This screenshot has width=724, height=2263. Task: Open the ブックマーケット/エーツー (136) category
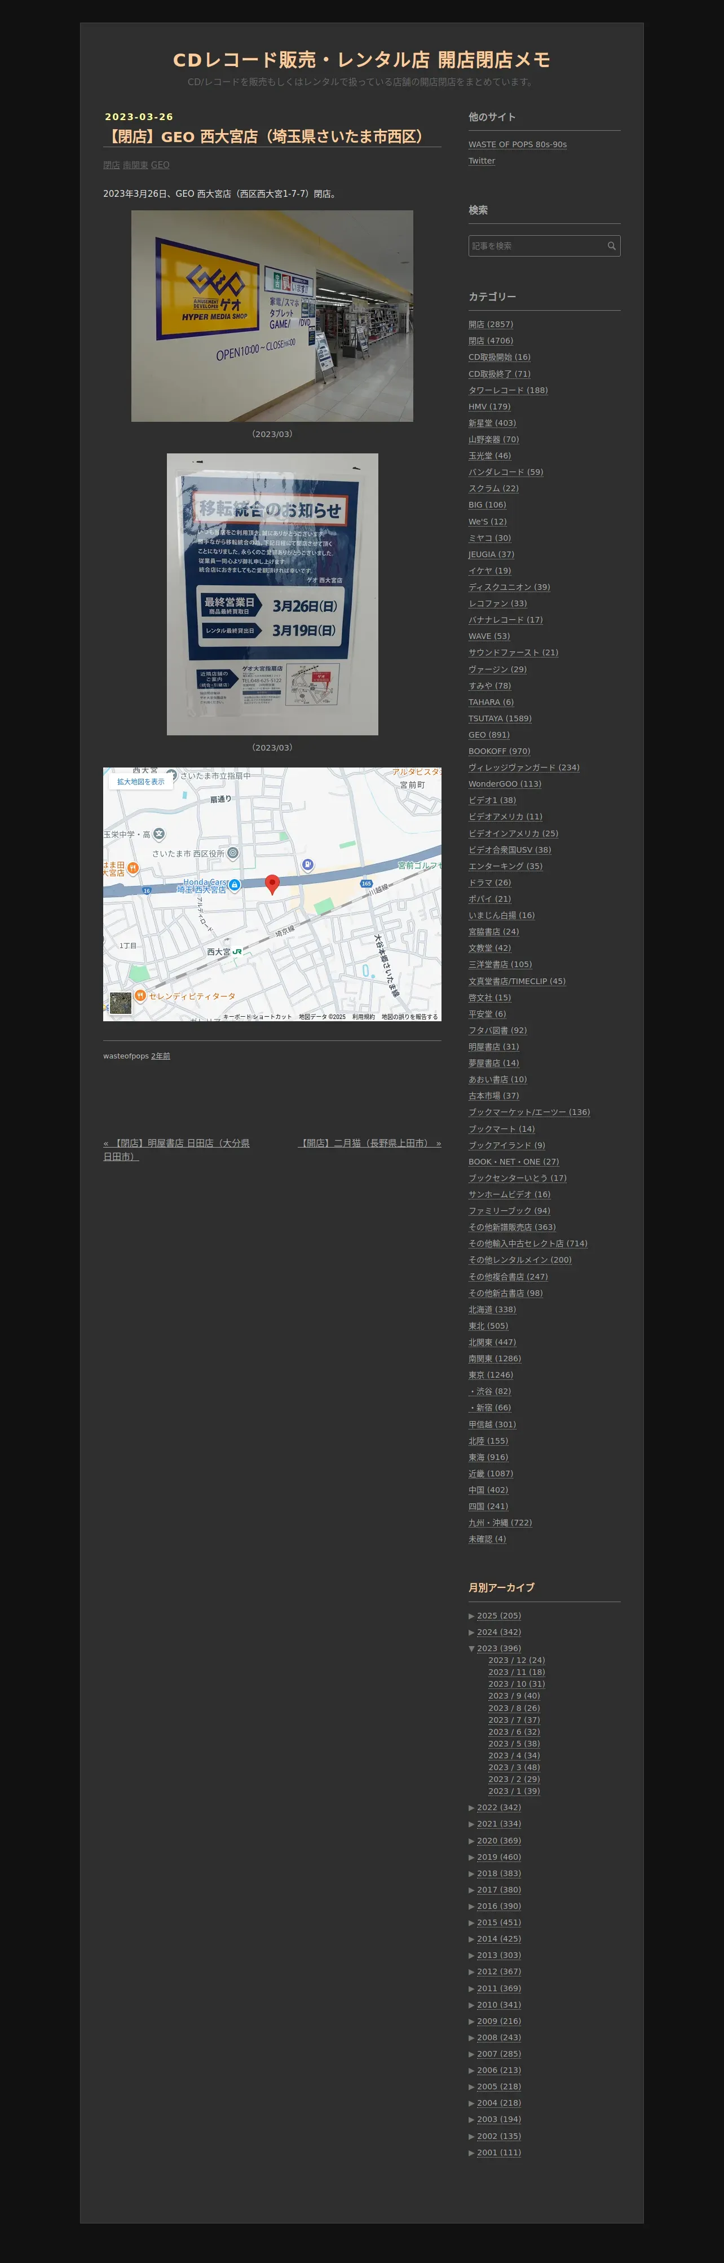click(530, 1112)
